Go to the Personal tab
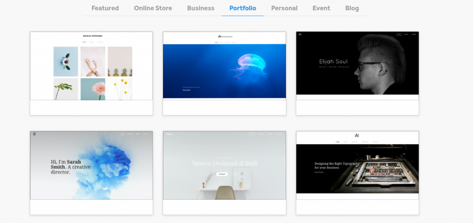This screenshot has height=223, width=473. [284, 8]
